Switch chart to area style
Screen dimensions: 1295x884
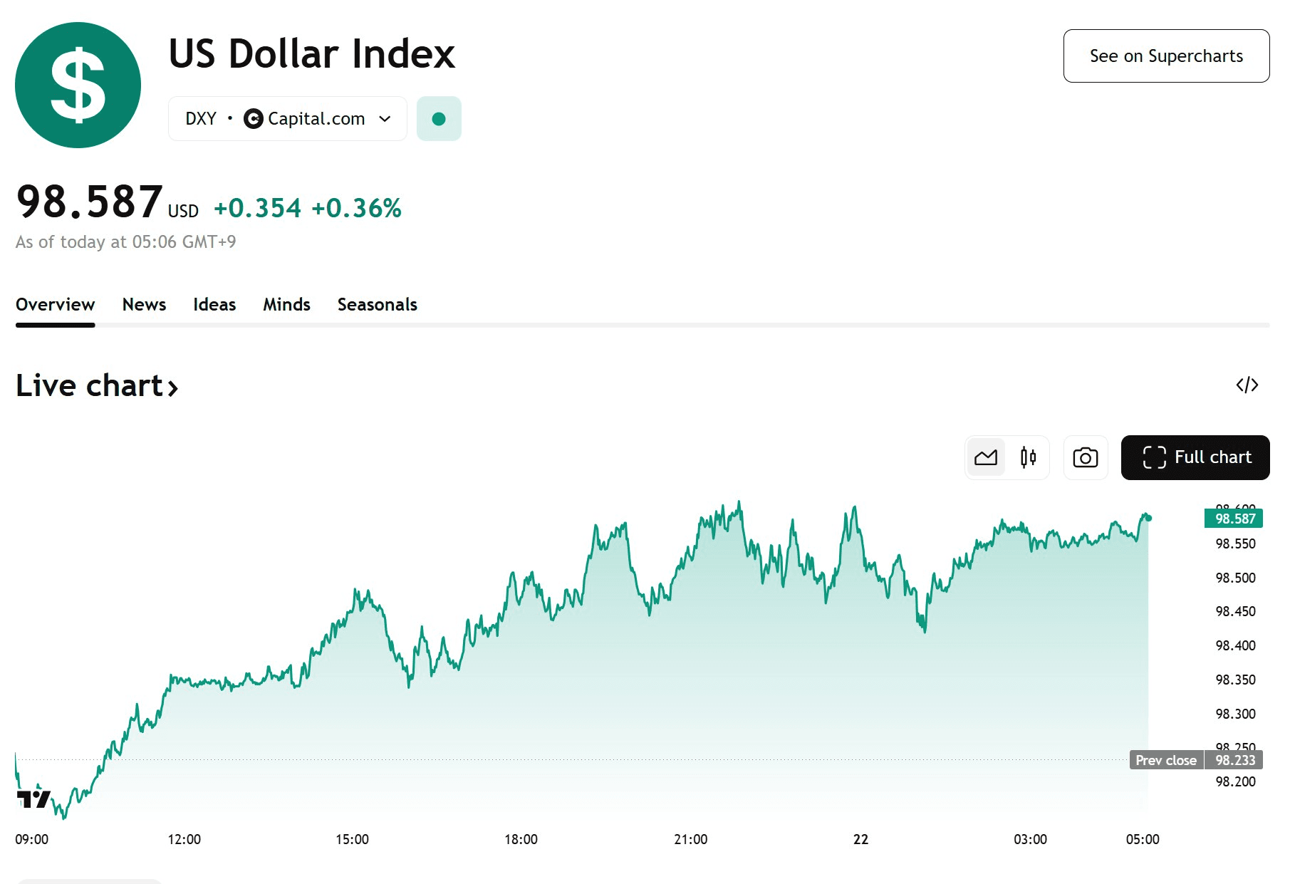click(x=986, y=457)
